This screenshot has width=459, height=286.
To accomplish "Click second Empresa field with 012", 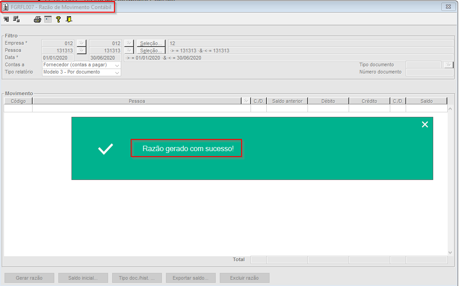I will point(105,43).
